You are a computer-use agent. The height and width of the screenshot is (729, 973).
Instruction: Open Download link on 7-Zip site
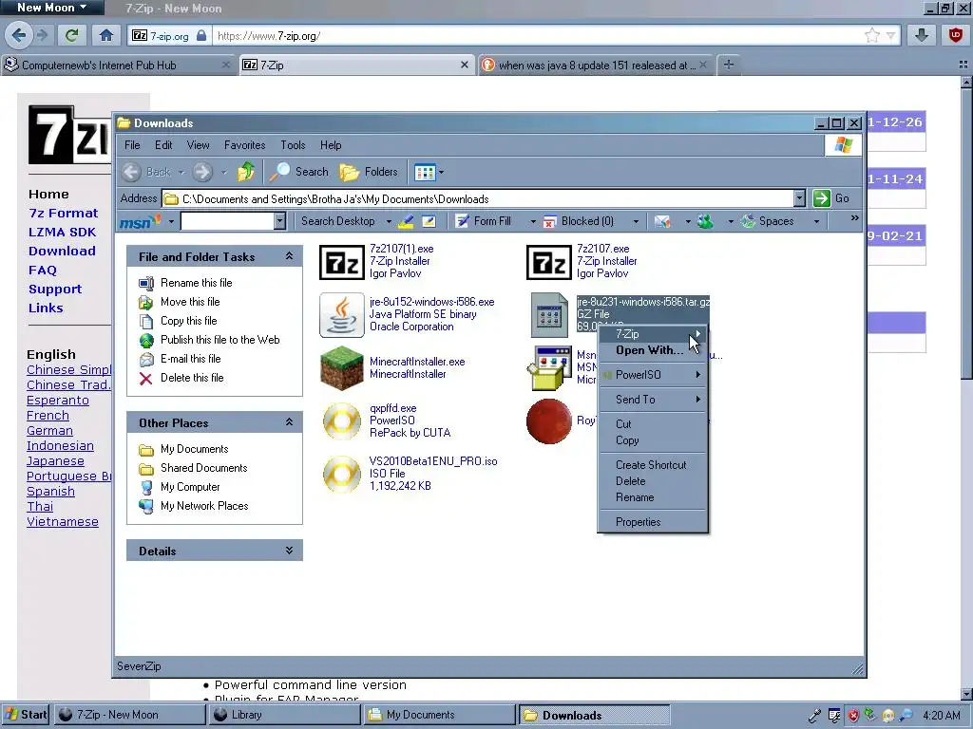[62, 251]
